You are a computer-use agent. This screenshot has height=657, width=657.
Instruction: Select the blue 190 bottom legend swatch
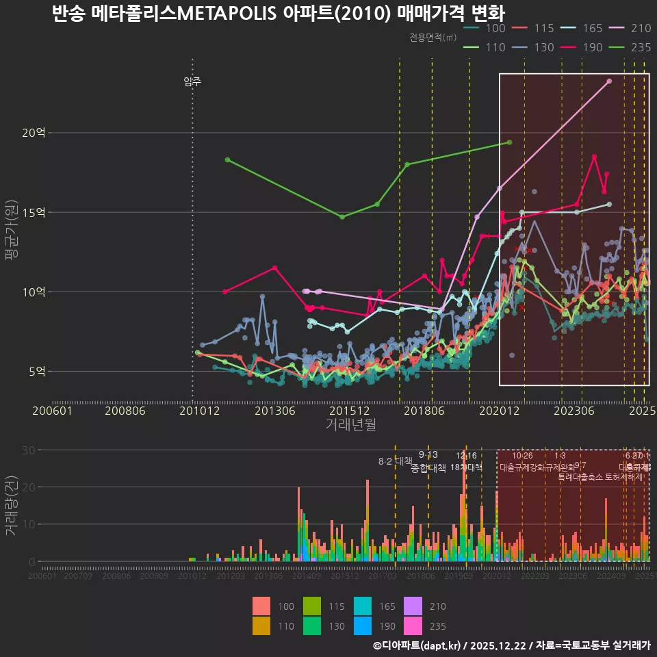364,626
